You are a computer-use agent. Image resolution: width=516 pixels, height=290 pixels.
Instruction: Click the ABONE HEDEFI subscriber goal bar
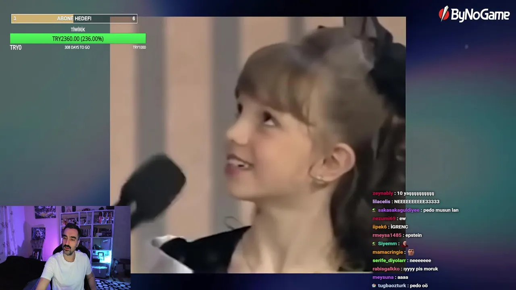(74, 19)
